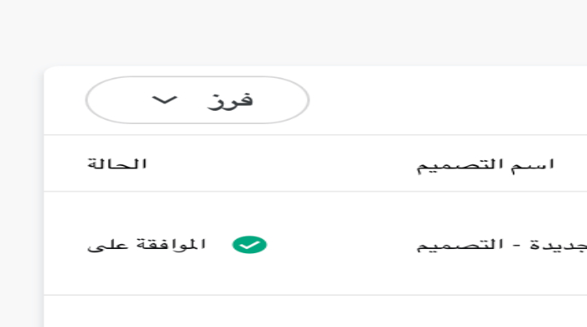This screenshot has width=587, height=327.
Task: Click the word التصميم in the design row
Action: point(460,245)
